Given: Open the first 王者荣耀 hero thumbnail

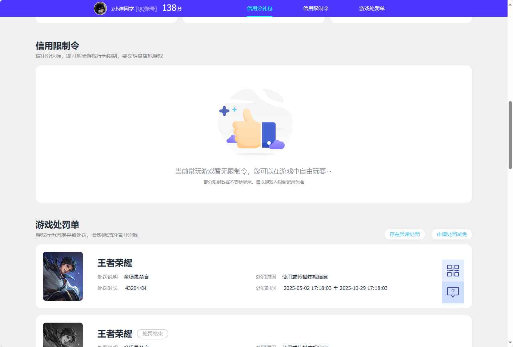Looking at the screenshot, I should coord(63,276).
